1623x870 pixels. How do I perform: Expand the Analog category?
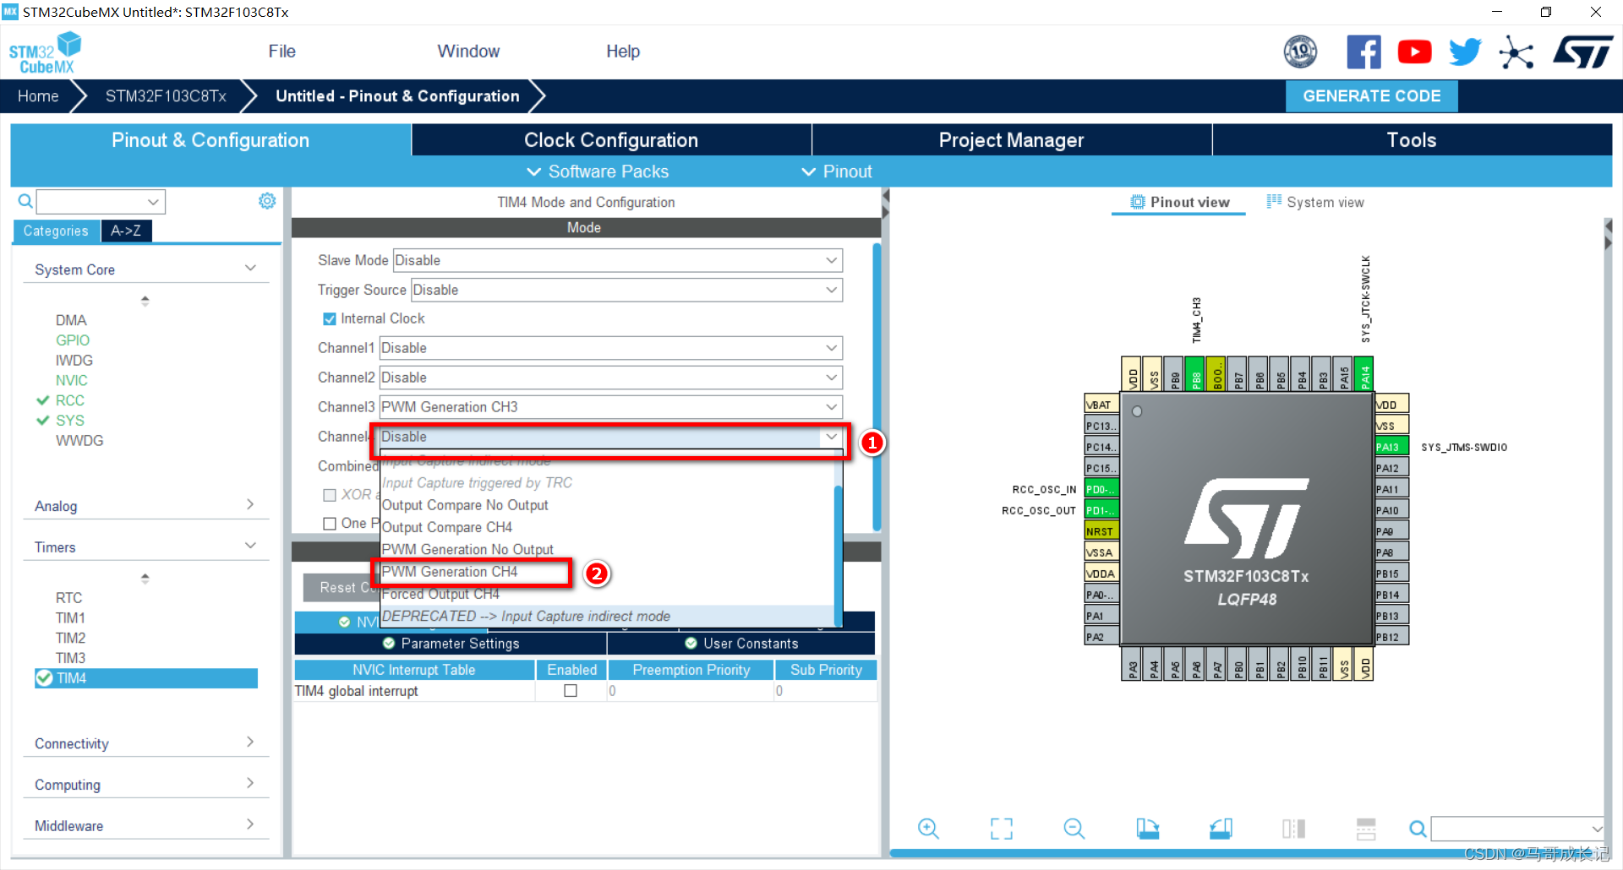[145, 506]
